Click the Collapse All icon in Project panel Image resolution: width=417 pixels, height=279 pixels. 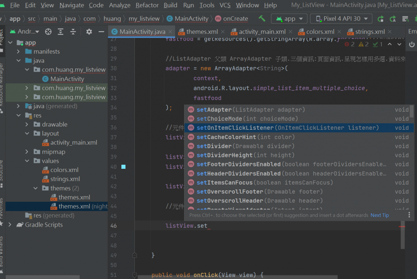[x=73, y=32]
